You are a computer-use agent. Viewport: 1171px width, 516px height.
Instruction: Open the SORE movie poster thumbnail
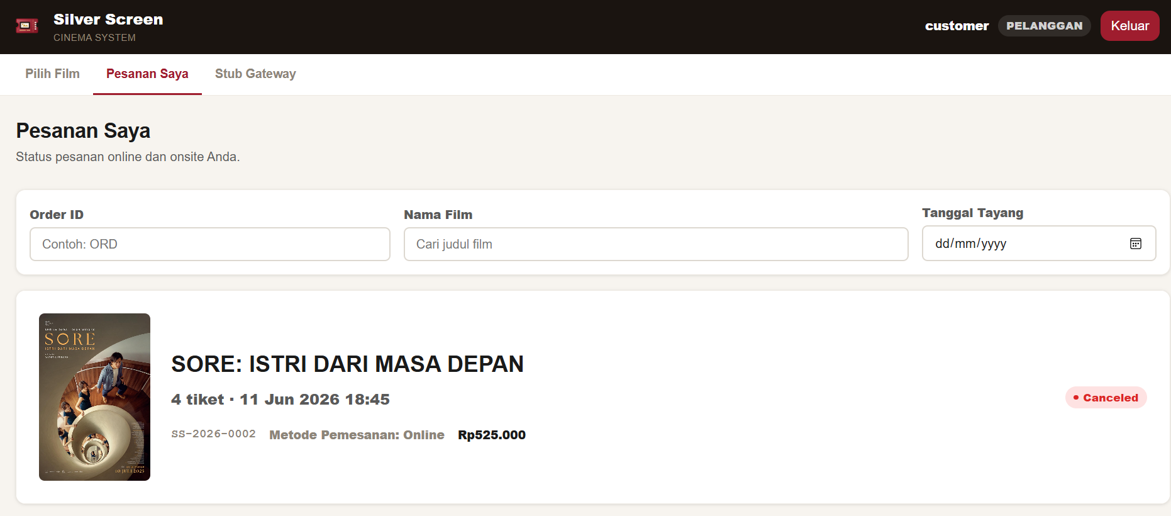click(94, 397)
